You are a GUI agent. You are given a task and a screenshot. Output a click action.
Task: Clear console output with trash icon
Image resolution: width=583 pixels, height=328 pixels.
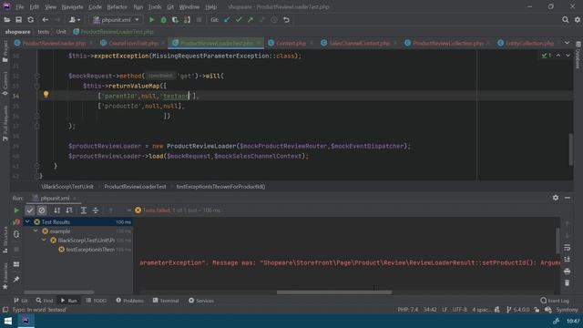567,283
